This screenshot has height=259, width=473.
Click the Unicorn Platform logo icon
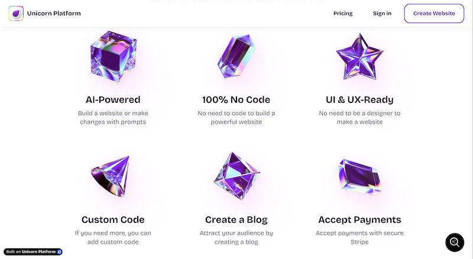tap(16, 13)
